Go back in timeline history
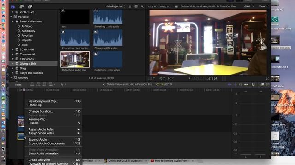Screen dimensions: 295x165 [104, 84]
